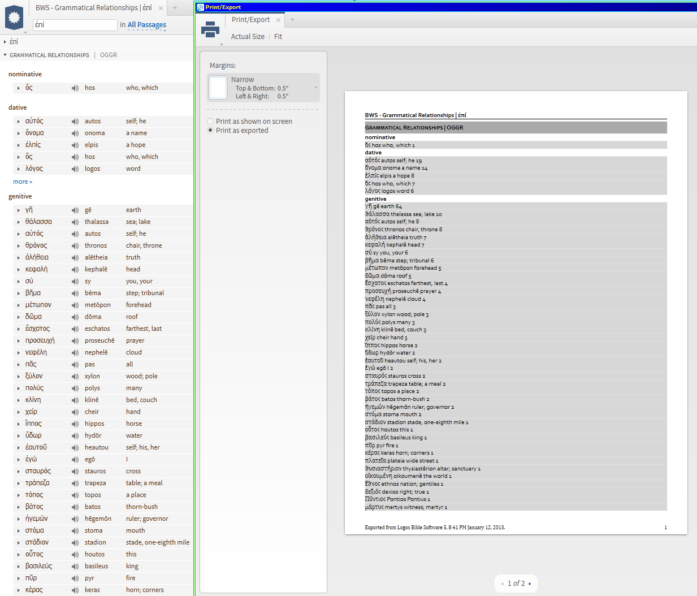Image resolution: width=697 pixels, height=596 pixels.
Task: Play pronunciation for alētheia
Action: (75, 258)
